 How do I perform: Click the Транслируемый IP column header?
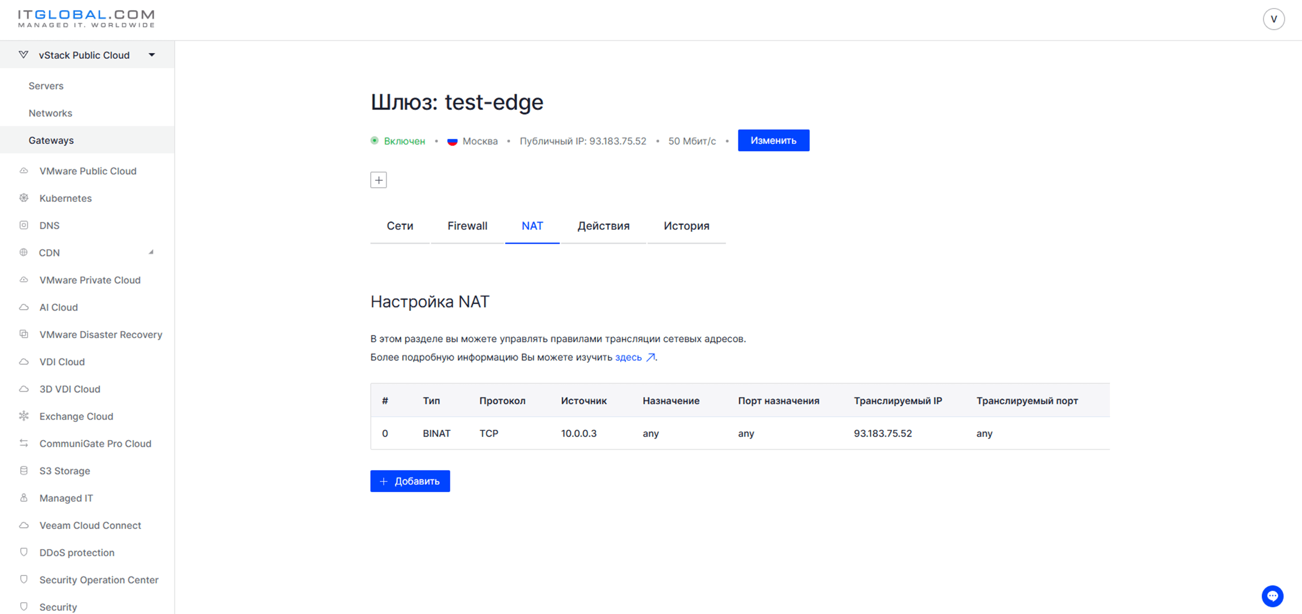click(898, 400)
